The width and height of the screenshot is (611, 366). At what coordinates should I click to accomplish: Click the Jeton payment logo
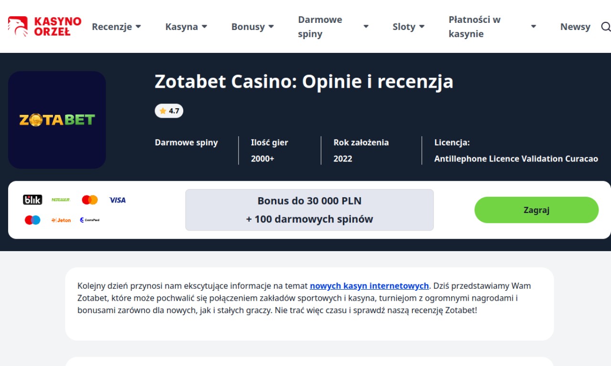(x=61, y=220)
